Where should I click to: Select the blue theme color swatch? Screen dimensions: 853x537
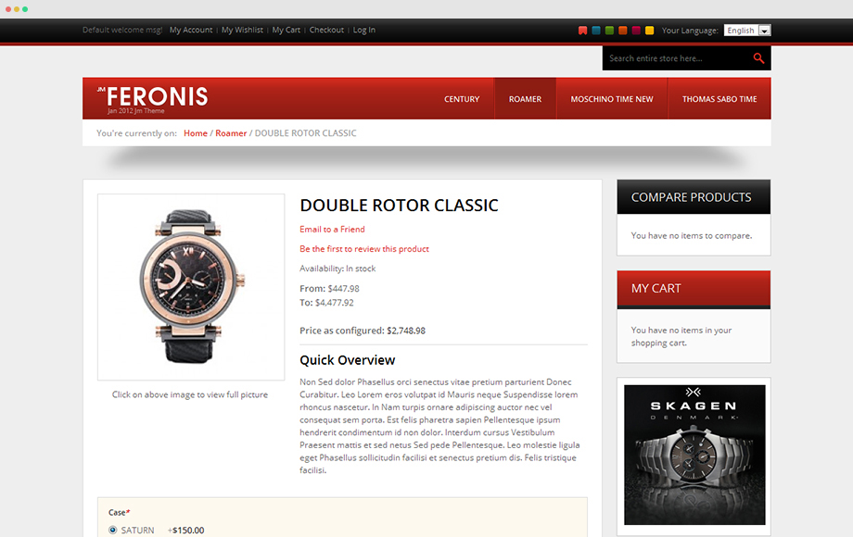point(596,31)
